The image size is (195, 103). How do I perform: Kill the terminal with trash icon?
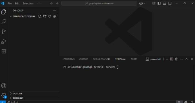click(176, 59)
